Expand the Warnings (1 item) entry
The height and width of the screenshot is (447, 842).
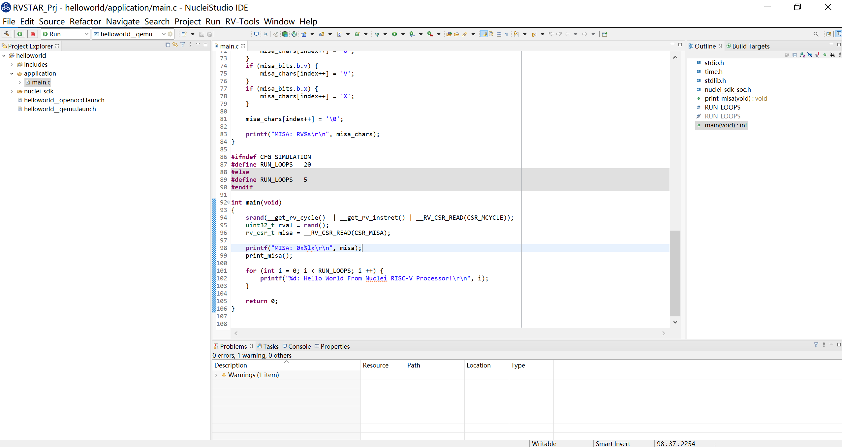pyautogui.click(x=216, y=375)
